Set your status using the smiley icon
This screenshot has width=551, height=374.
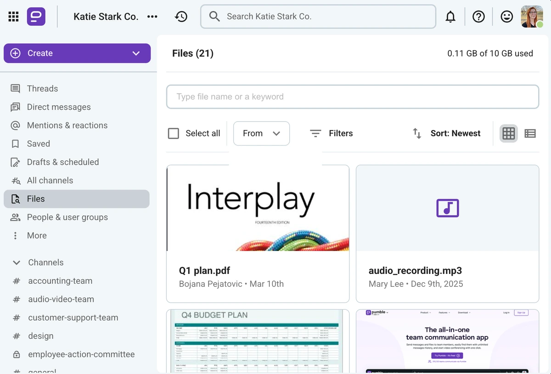(506, 16)
